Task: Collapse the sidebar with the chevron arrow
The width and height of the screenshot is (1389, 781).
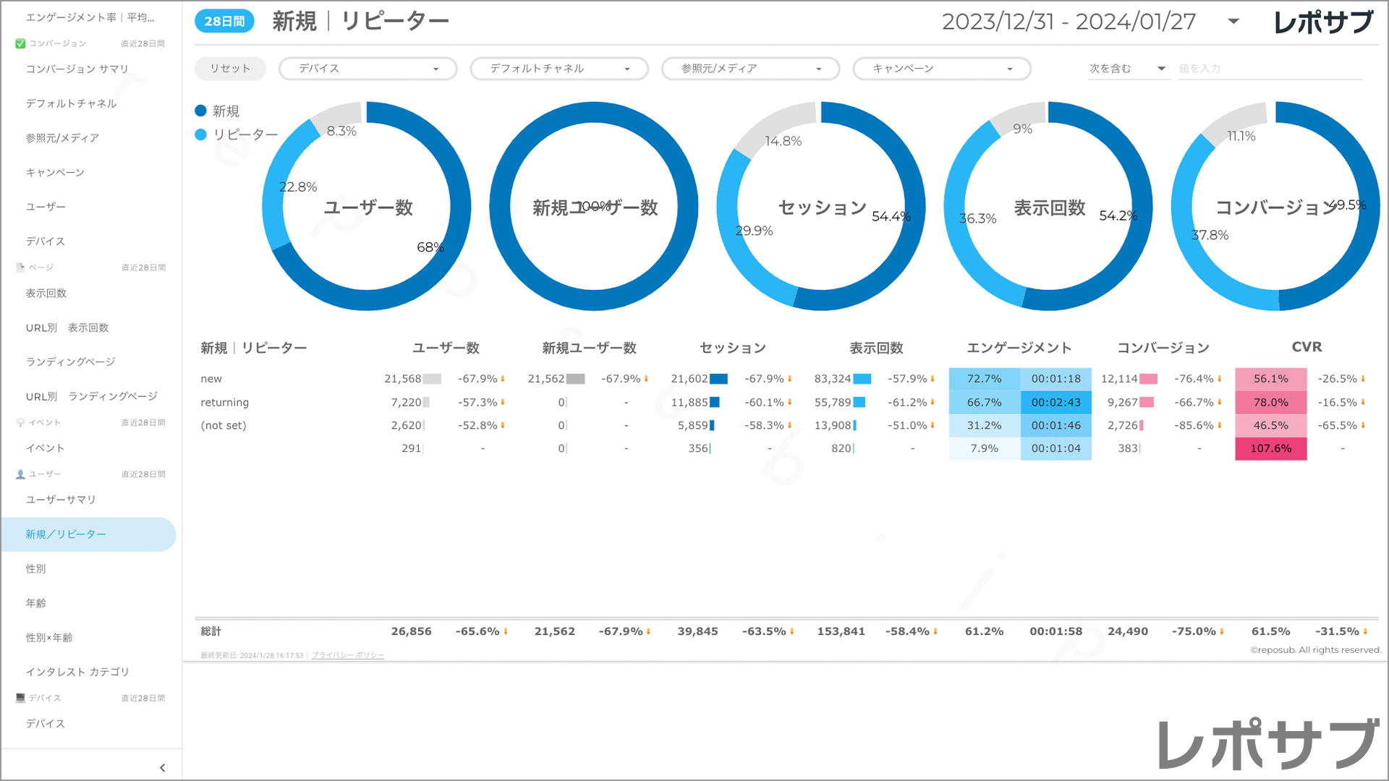Action: (162, 767)
